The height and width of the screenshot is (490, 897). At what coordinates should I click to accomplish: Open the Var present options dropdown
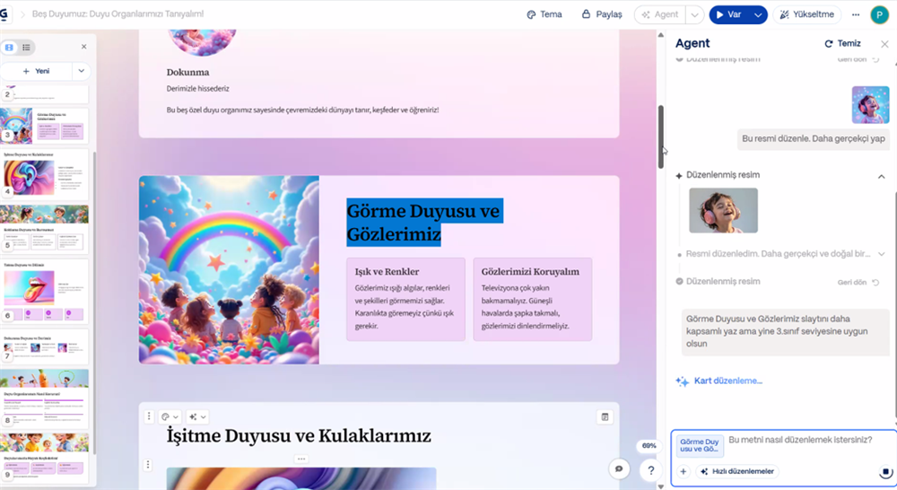[759, 14]
